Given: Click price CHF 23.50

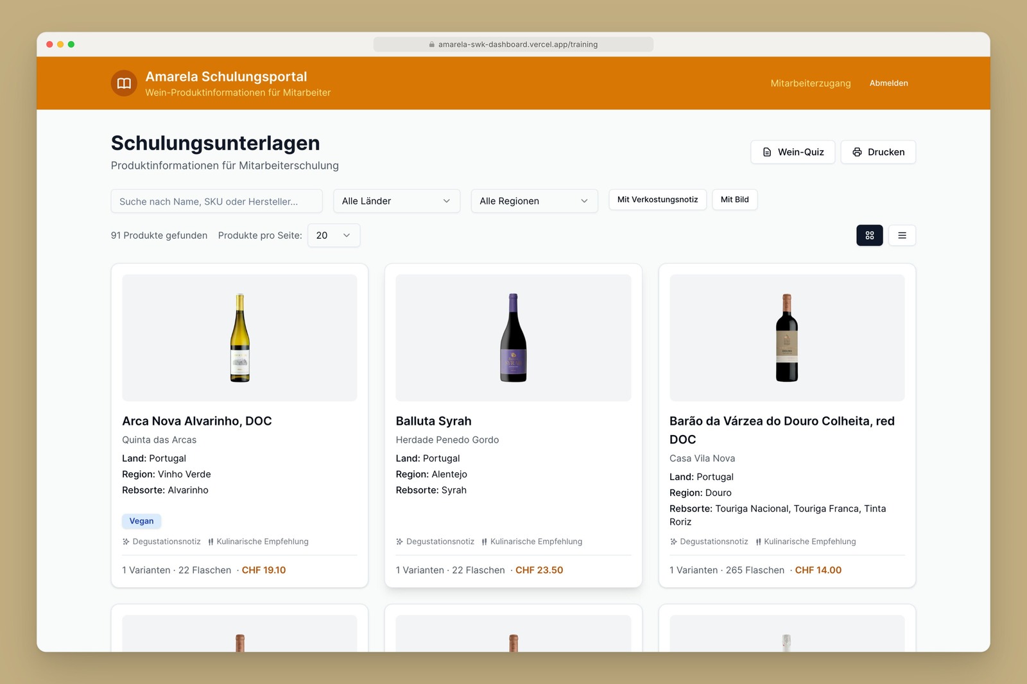Looking at the screenshot, I should [x=539, y=570].
